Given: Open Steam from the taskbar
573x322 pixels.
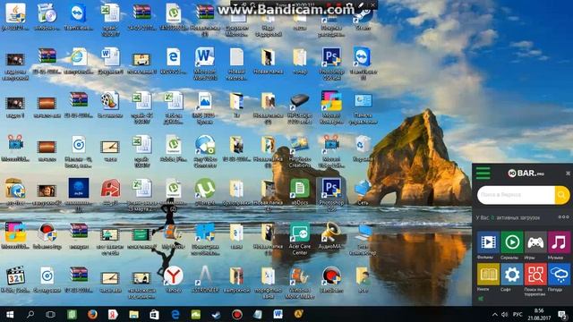Looking at the screenshot, I should (x=217, y=314).
